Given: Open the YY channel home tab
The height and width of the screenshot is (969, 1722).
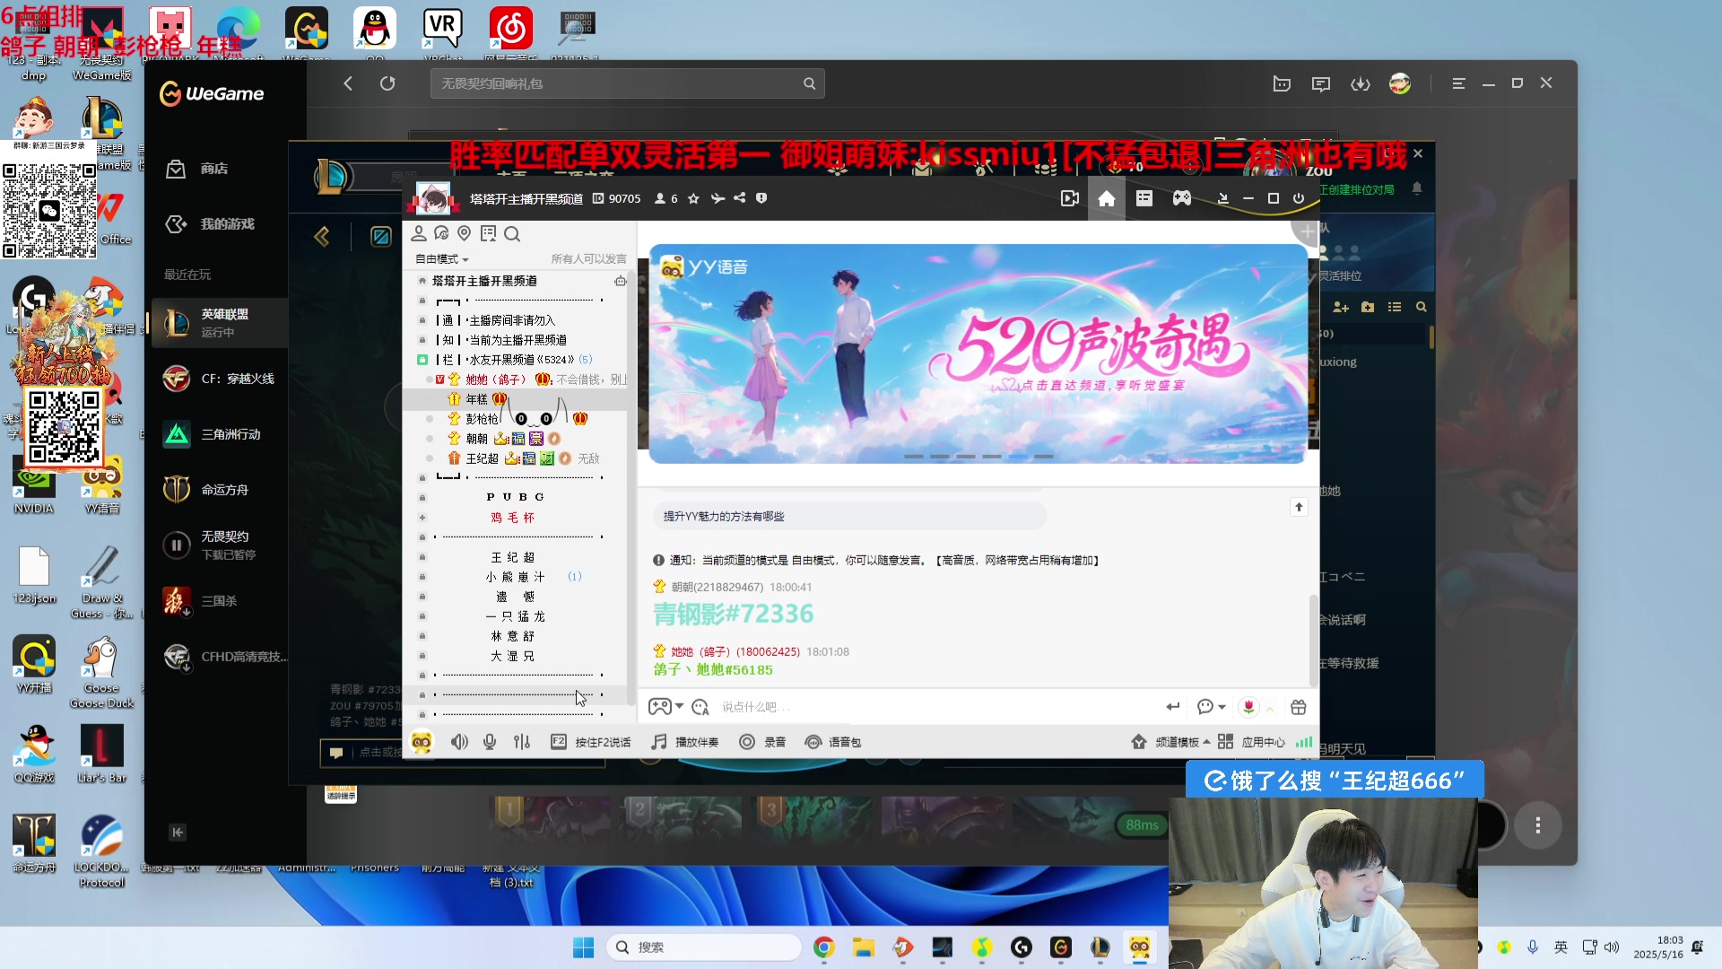Looking at the screenshot, I should [x=1106, y=198].
